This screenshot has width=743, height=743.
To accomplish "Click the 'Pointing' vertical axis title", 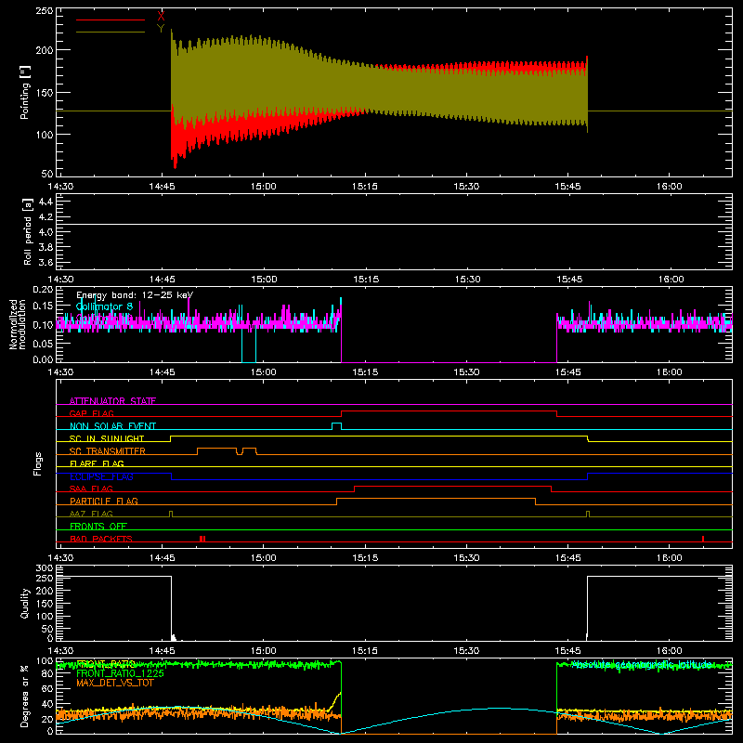I will tap(25, 93).
